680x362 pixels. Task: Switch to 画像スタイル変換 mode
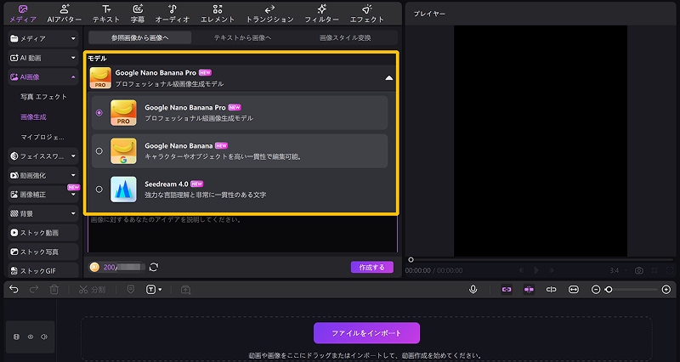pos(345,37)
